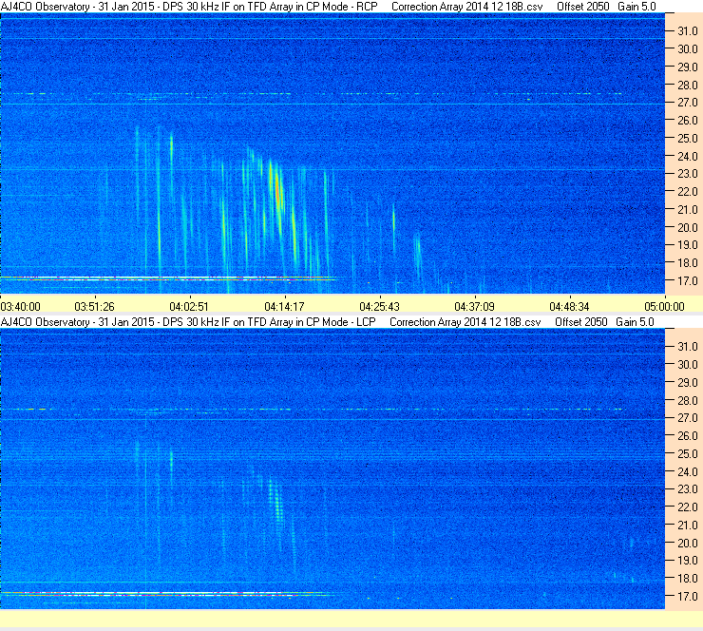Click the 30.0 frequency label on RCP chart
Image resolution: width=703 pixels, height=631 pixels.
pos(688,49)
